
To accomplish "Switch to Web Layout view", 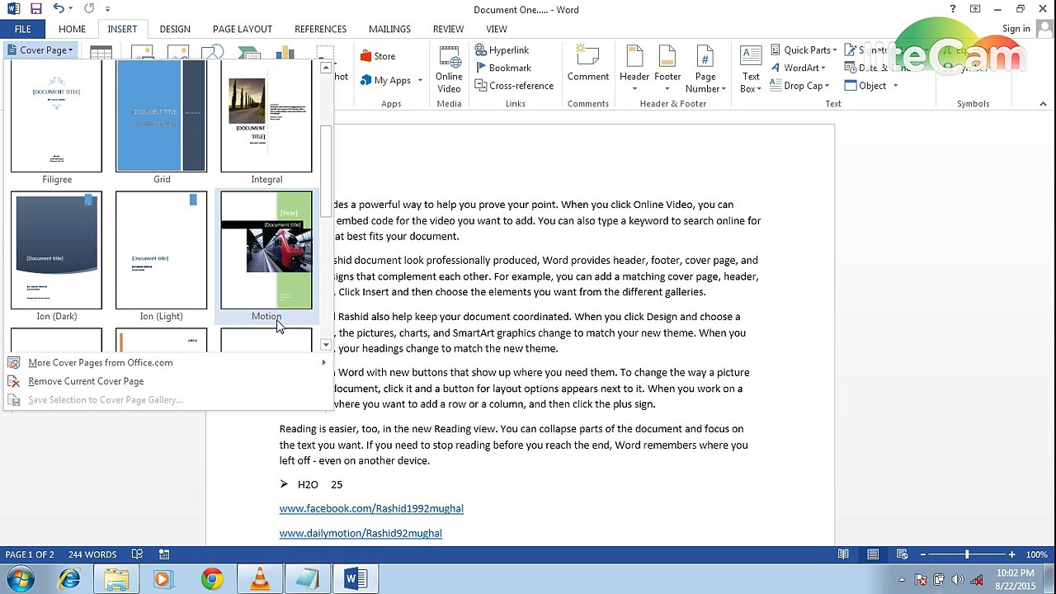I will (901, 554).
